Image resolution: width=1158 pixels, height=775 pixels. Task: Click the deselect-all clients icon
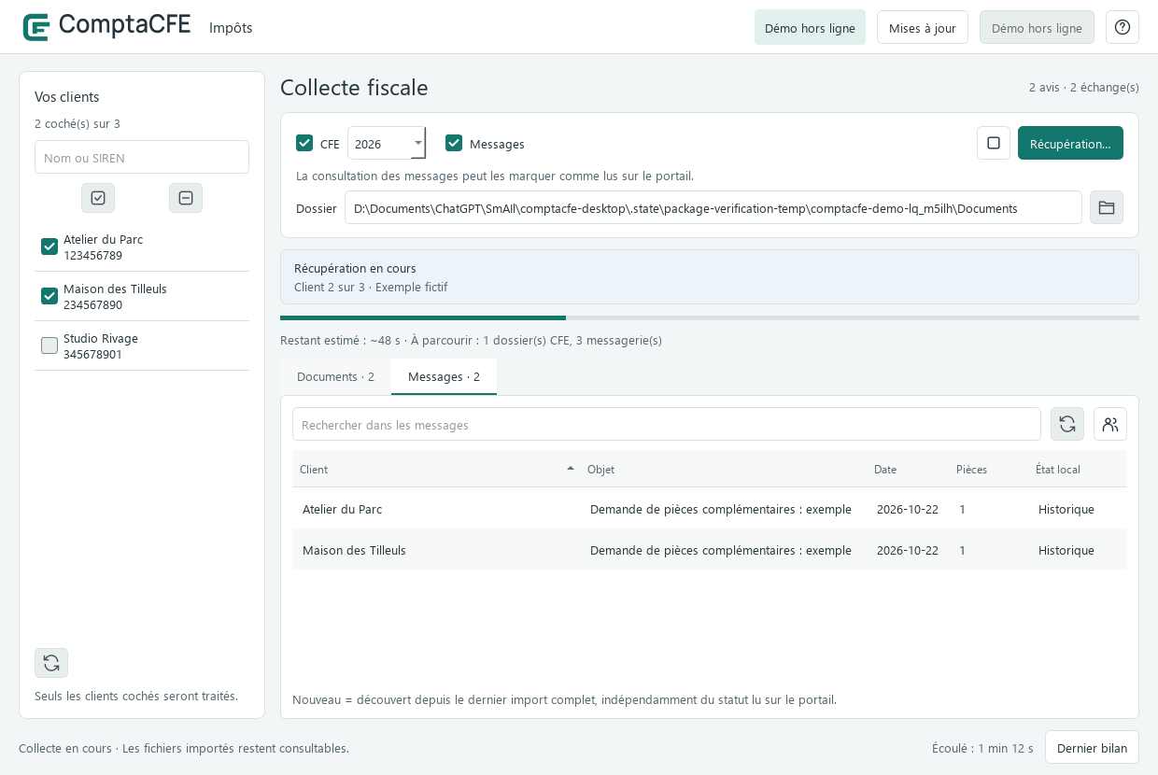(186, 198)
